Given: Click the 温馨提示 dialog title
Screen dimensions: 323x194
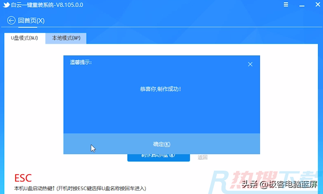Looking at the screenshot, I should pyautogui.click(x=81, y=62).
